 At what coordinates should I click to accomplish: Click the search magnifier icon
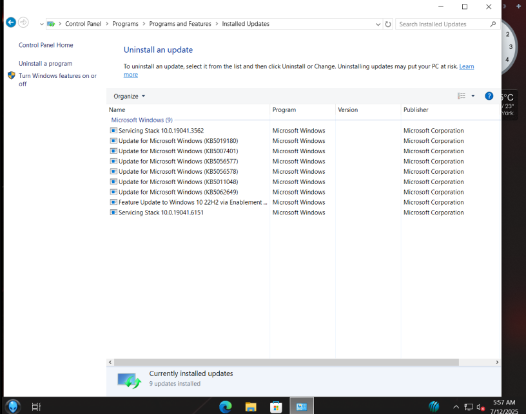pyautogui.click(x=492, y=24)
